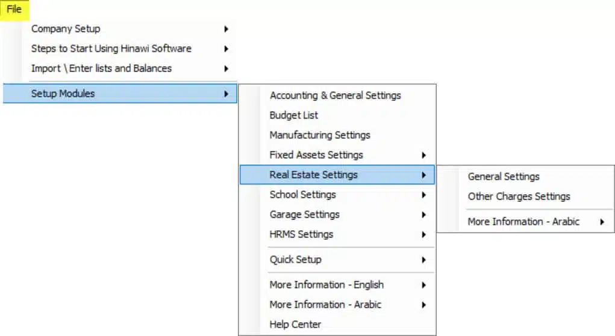Viewport: 615px width, 336px height.
Task: Open the File menu
Action: pyautogui.click(x=14, y=10)
